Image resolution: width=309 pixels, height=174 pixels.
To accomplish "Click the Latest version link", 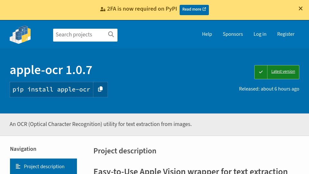I will coord(283,72).
